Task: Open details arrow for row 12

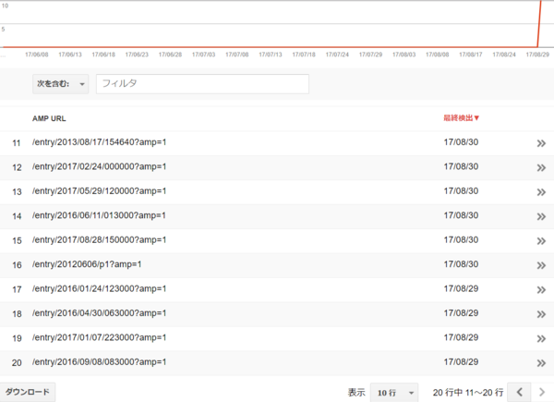Action: (x=541, y=168)
